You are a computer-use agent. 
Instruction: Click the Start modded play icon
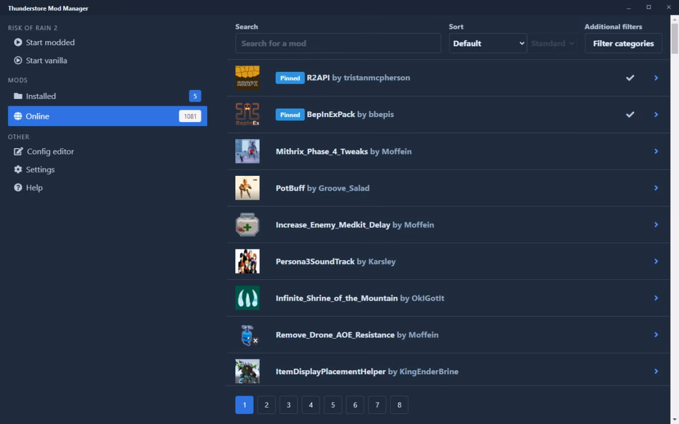(x=18, y=42)
